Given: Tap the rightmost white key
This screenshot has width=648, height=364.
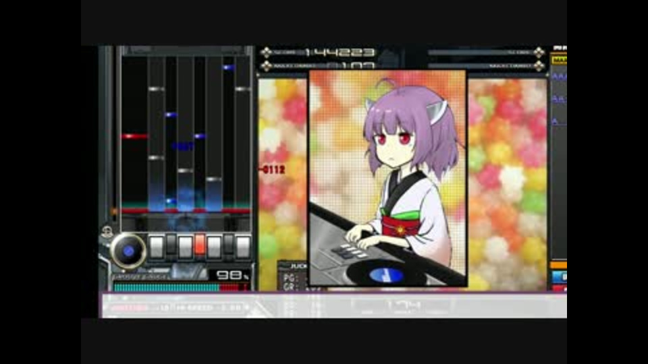Looking at the screenshot, I should pyautogui.click(x=243, y=247).
